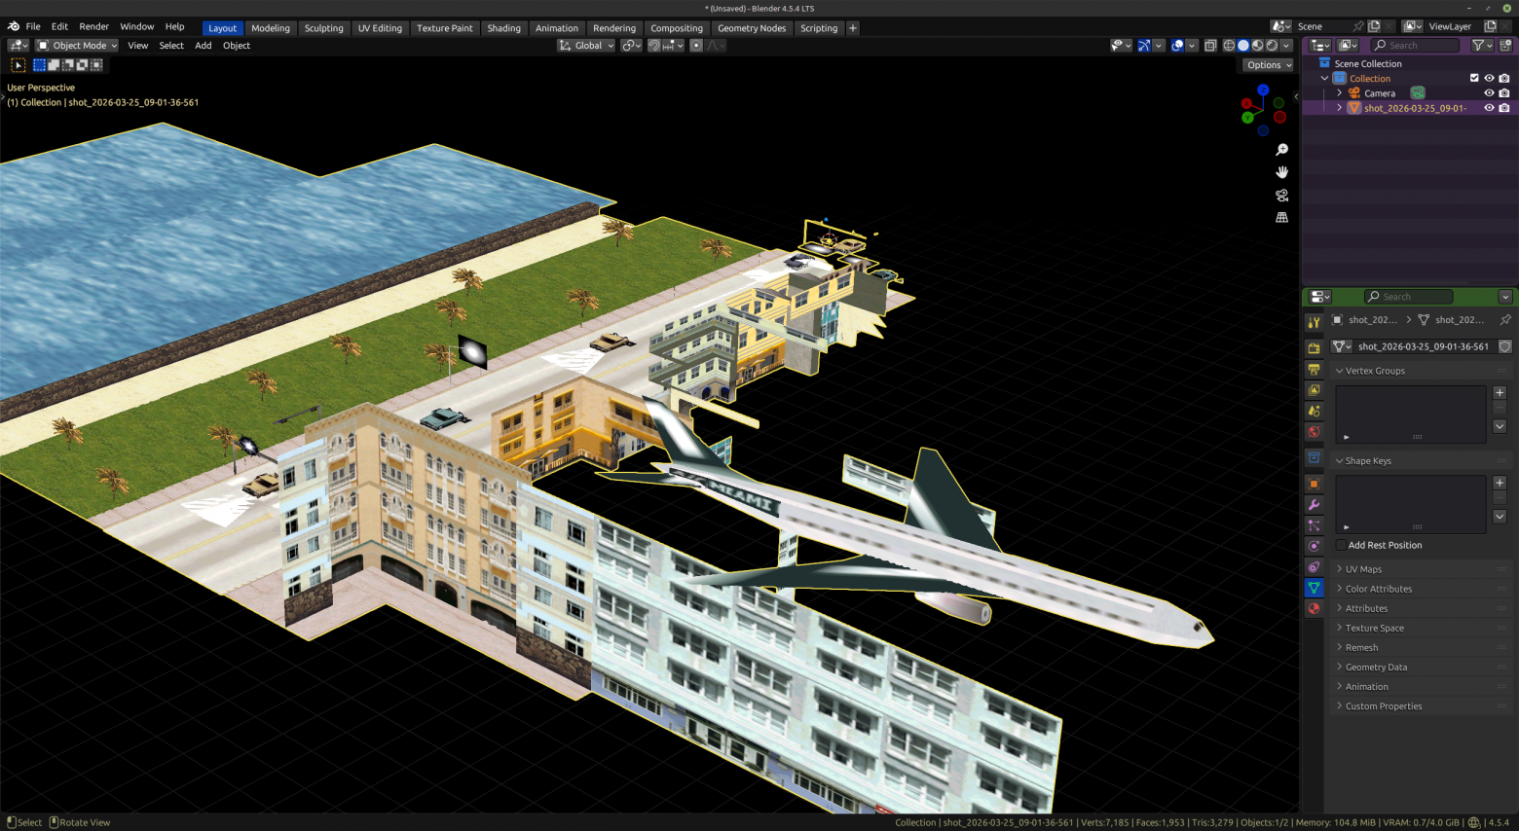Image resolution: width=1519 pixels, height=831 pixels.
Task: Switch to perspective/orthographic grid gizmo
Action: (x=1281, y=217)
